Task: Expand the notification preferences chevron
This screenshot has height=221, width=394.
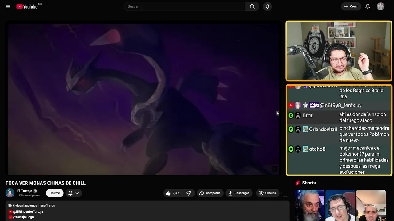Action: pyautogui.click(x=77, y=193)
